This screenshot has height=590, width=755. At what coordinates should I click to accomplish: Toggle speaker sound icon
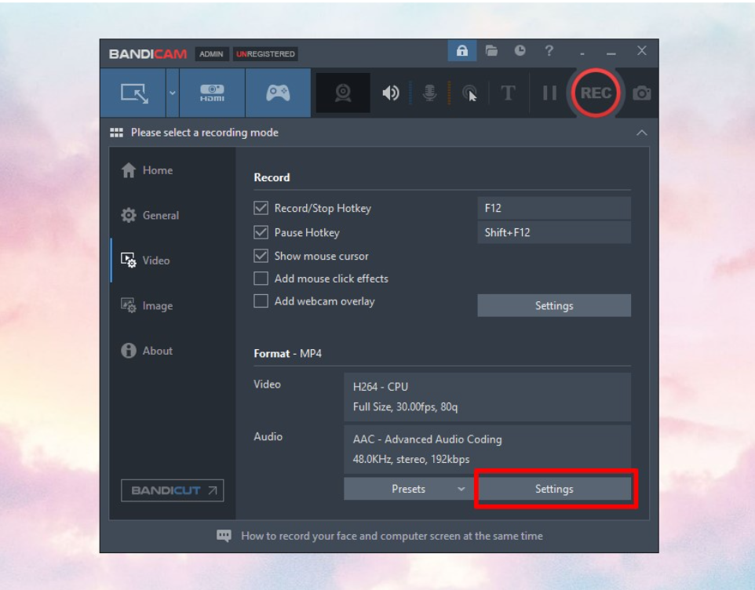click(x=391, y=93)
